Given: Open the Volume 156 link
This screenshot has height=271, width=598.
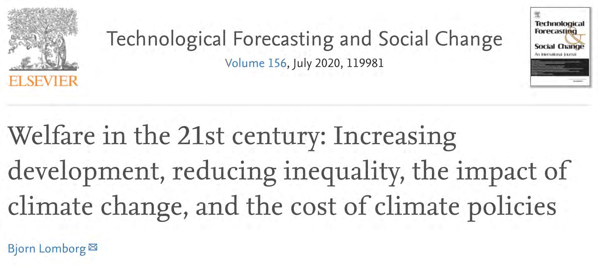Looking at the screenshot, I should point(256,63).
